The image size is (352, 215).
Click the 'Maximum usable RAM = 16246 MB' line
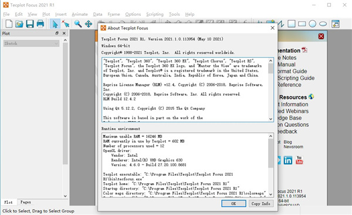[133, 136]
